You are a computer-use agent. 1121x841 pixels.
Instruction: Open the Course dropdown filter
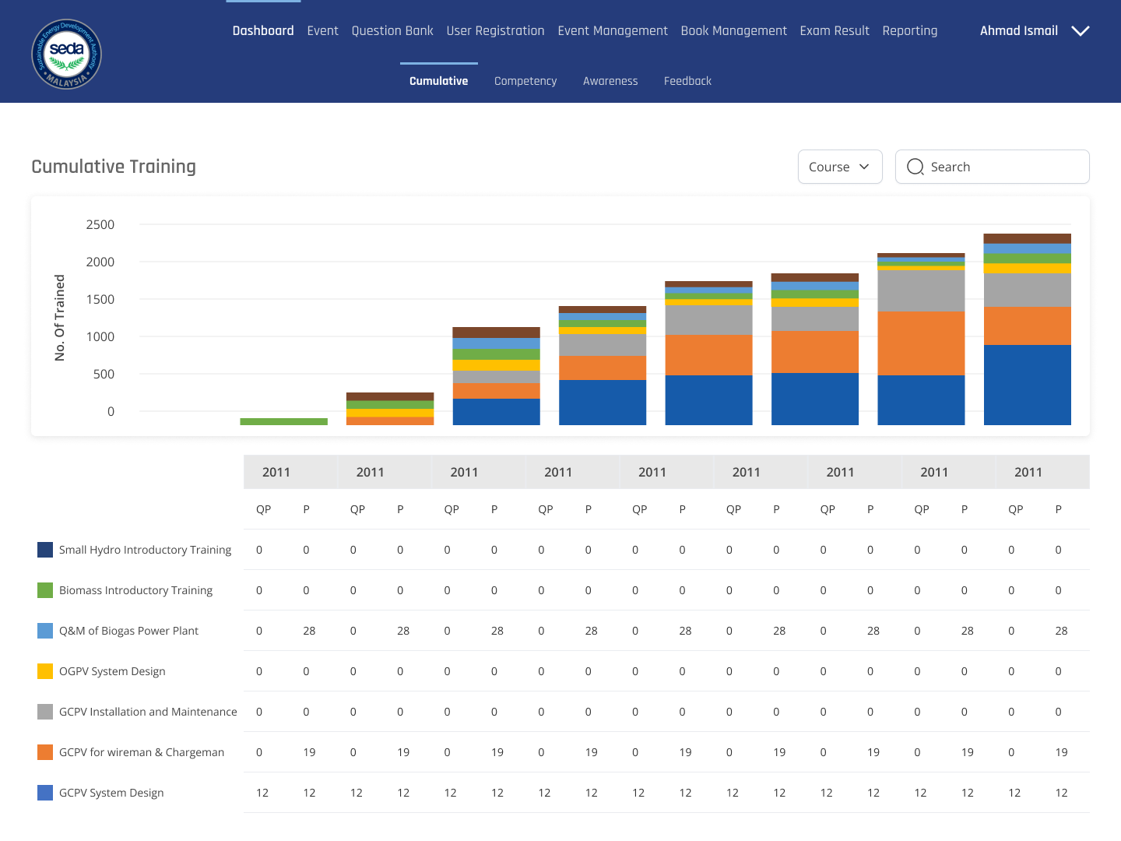(840, 167)
